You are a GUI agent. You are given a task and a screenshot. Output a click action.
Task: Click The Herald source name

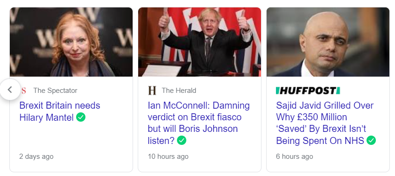click(x=179, y=91)
